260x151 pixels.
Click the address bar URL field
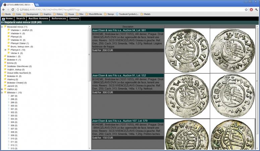(129, 10)
